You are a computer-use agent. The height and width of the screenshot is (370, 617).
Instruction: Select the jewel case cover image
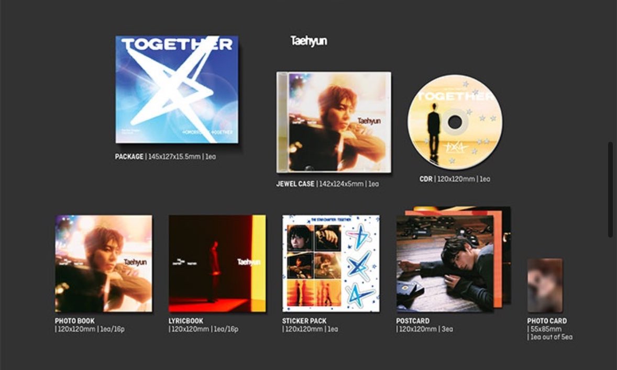click(x=334, y=122)
